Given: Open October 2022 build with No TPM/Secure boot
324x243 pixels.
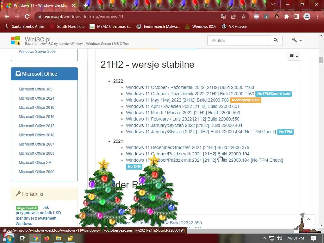Looking at the screenshot, I should [190, 94].
